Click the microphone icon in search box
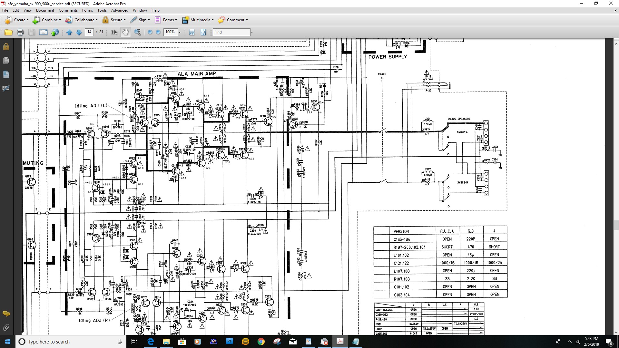Screen dimensions: 619x348 [x=120, y=342]
